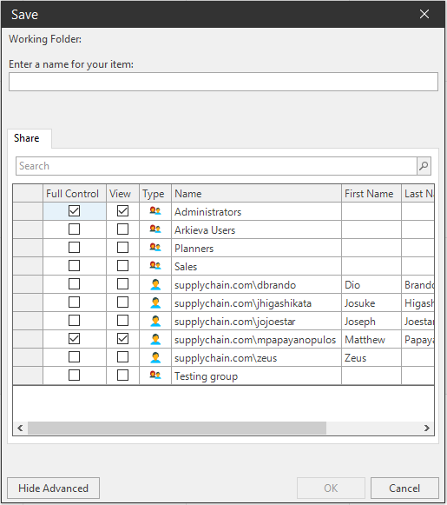
Task: Remove Full Control from mpapayanopulos
Action: (x=75, y=339)
